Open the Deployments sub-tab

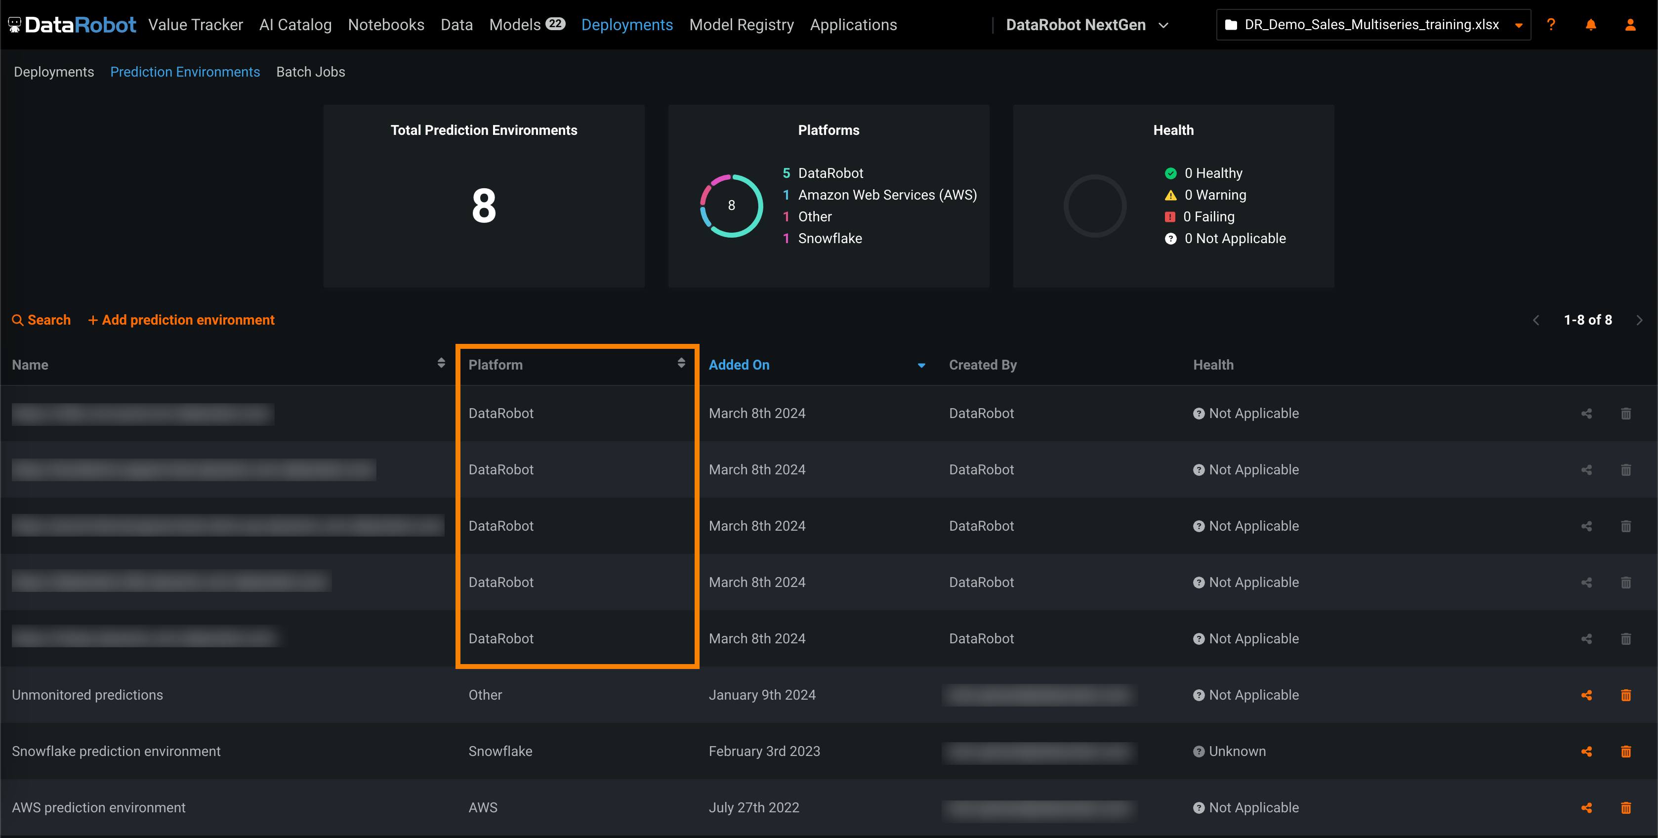(54, 72)
